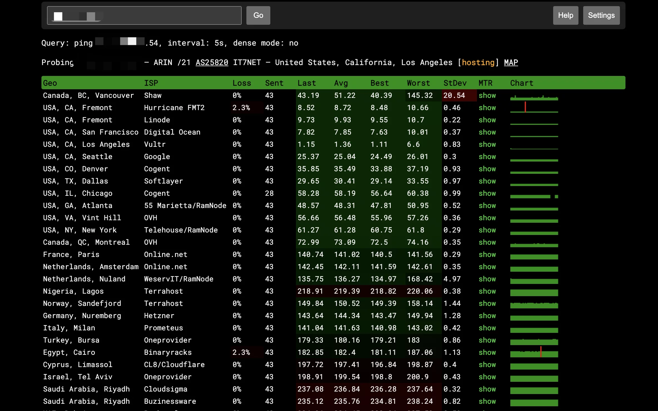
Task: Click the Chicago Cogent latency chart
Action: pyautogui.click(x=534, y=195)
